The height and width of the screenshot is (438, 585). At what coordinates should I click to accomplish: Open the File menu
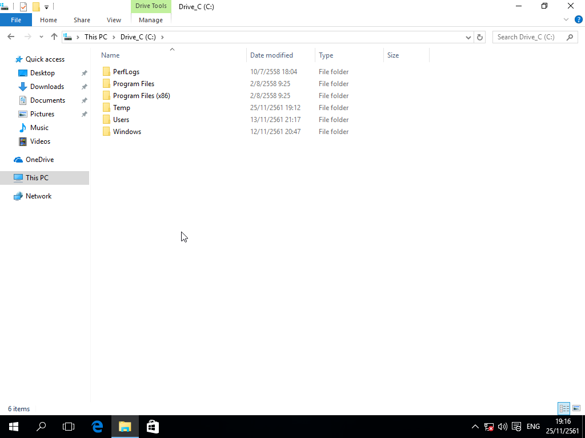(16, 20)
